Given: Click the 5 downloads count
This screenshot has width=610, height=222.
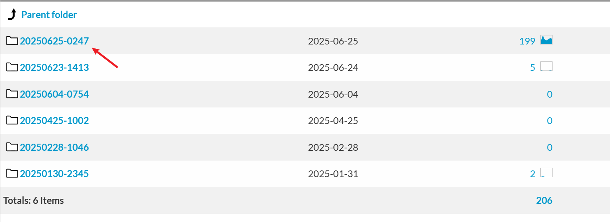Looking at the screenshot, I should pyautogui.click(x=532, y=68).
